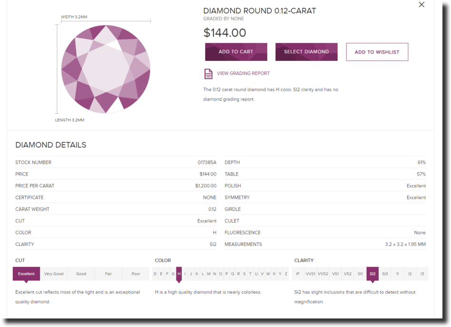This screenshot has width=451, height=327.
Task: Select the VVS1 clarity grade
Action: (x=310, y=274)
